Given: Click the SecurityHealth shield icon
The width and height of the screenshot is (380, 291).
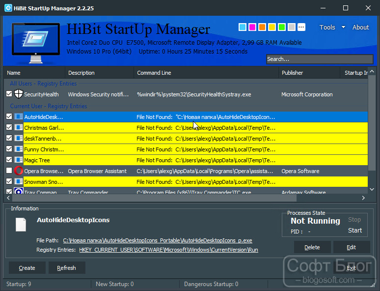Looking at the screenshot, I should [x=19, y=94].
